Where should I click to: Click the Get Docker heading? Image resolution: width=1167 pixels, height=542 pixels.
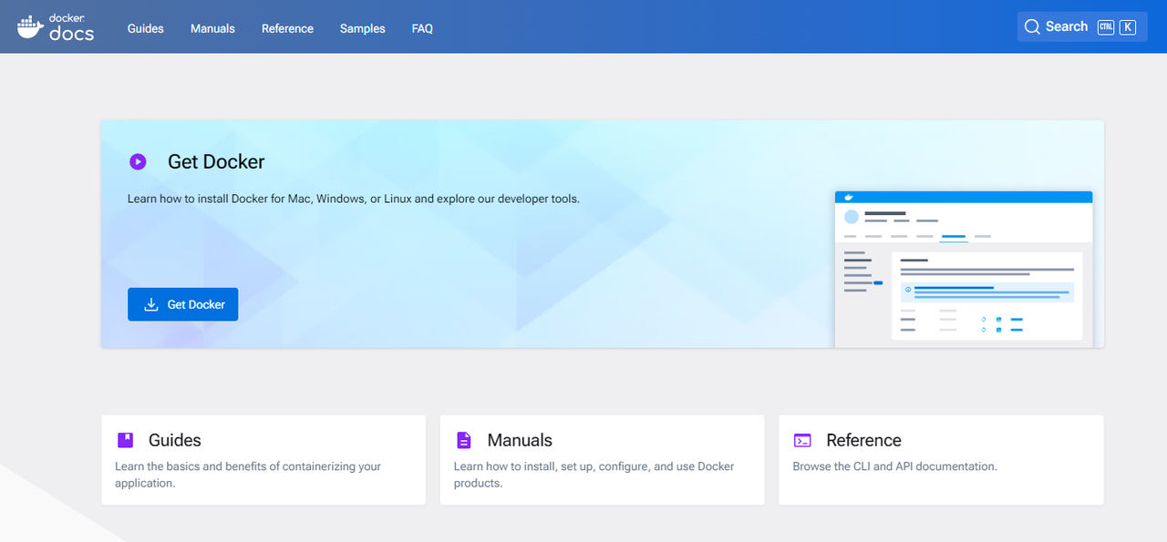coord(216,161)
